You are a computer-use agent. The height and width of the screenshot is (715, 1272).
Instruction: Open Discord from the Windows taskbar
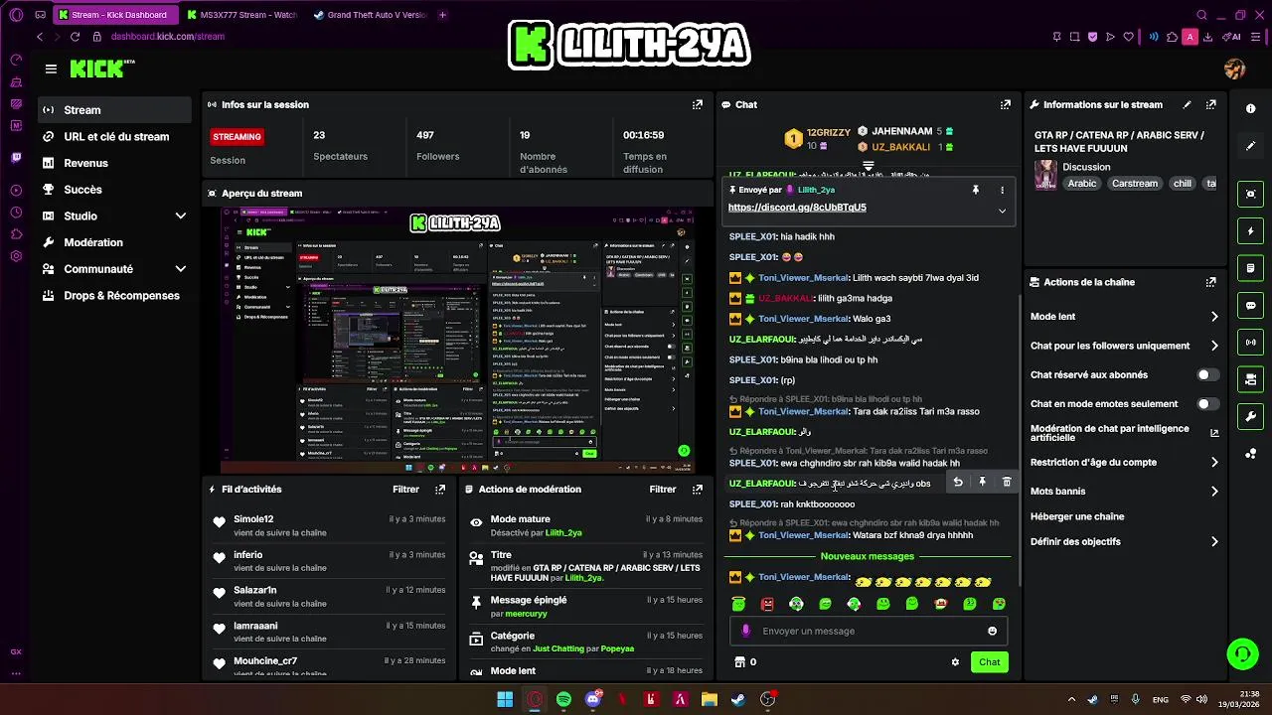click(x=593, y=699)
